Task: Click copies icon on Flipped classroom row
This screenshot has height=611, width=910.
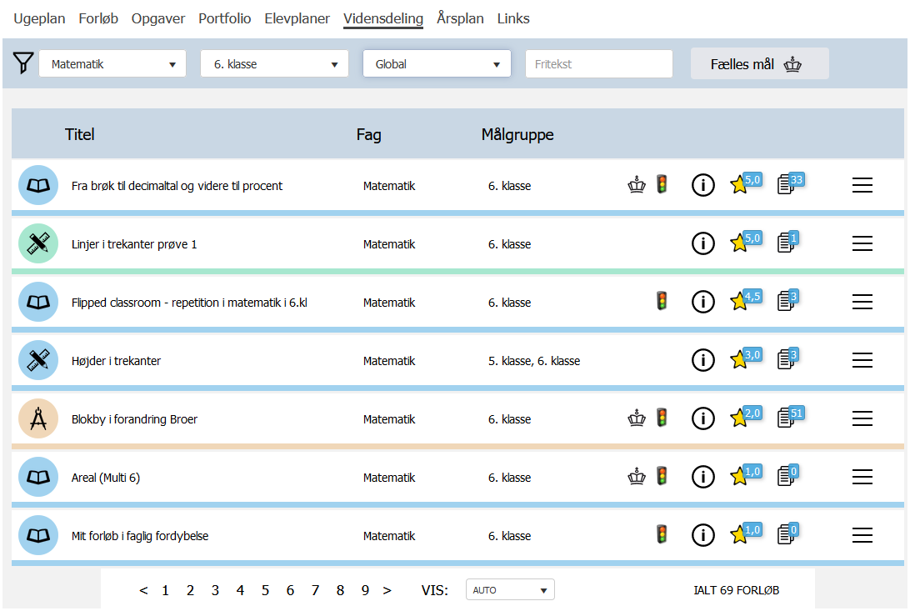Action: coord(788,300)
